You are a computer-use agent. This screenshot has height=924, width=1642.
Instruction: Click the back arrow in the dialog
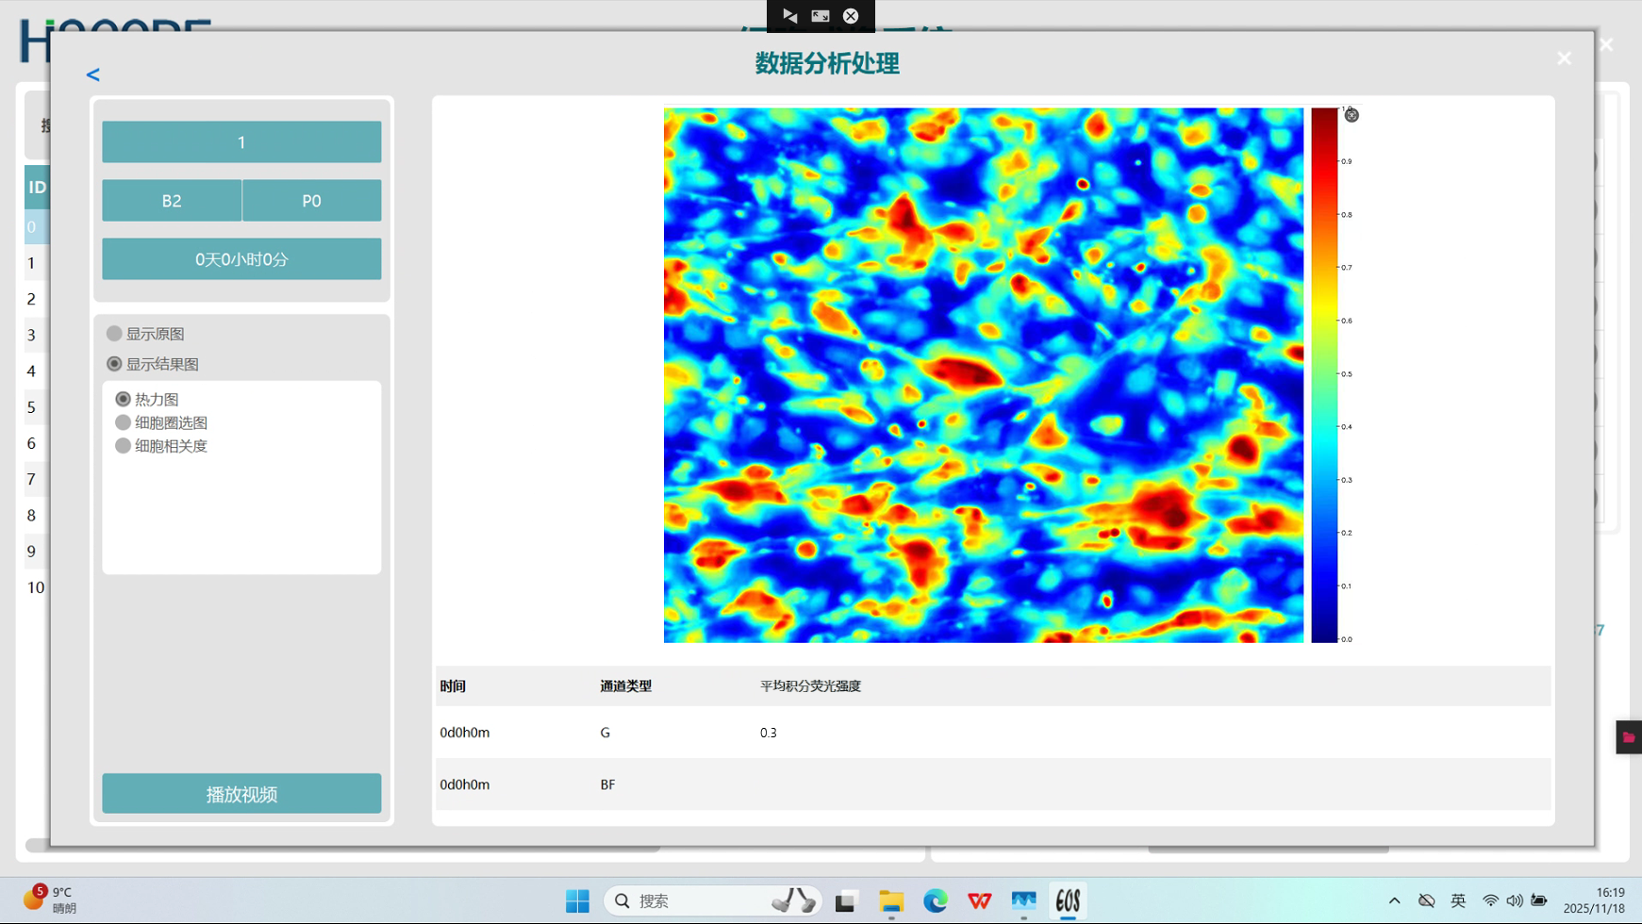(x=92, y=74)
